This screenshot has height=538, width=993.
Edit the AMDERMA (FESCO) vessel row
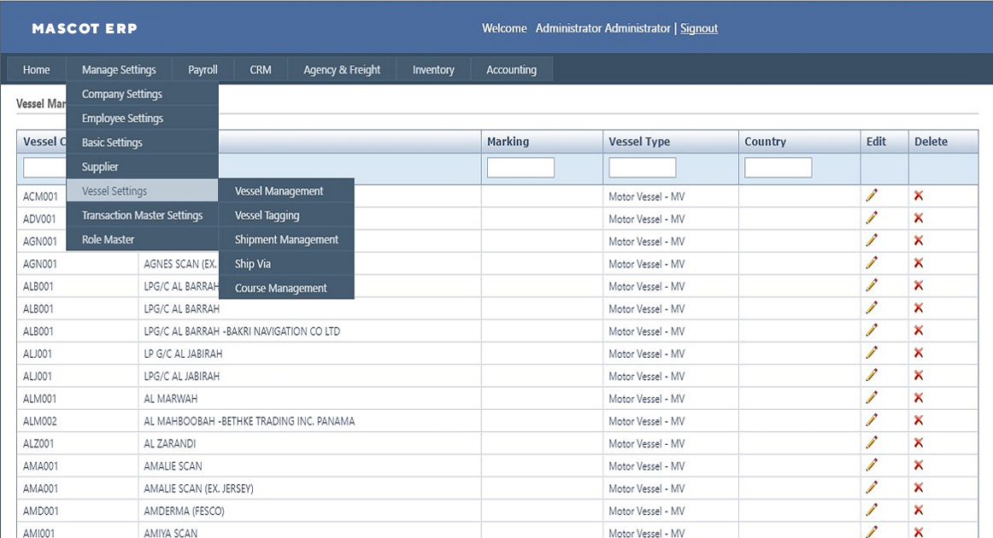871,511
